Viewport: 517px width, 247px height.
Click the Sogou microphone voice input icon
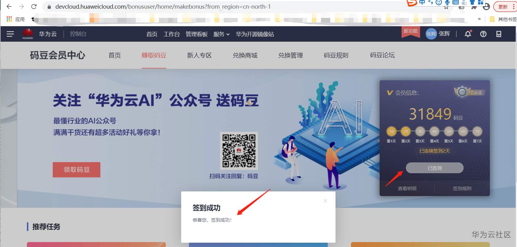[x=447, y=2]
